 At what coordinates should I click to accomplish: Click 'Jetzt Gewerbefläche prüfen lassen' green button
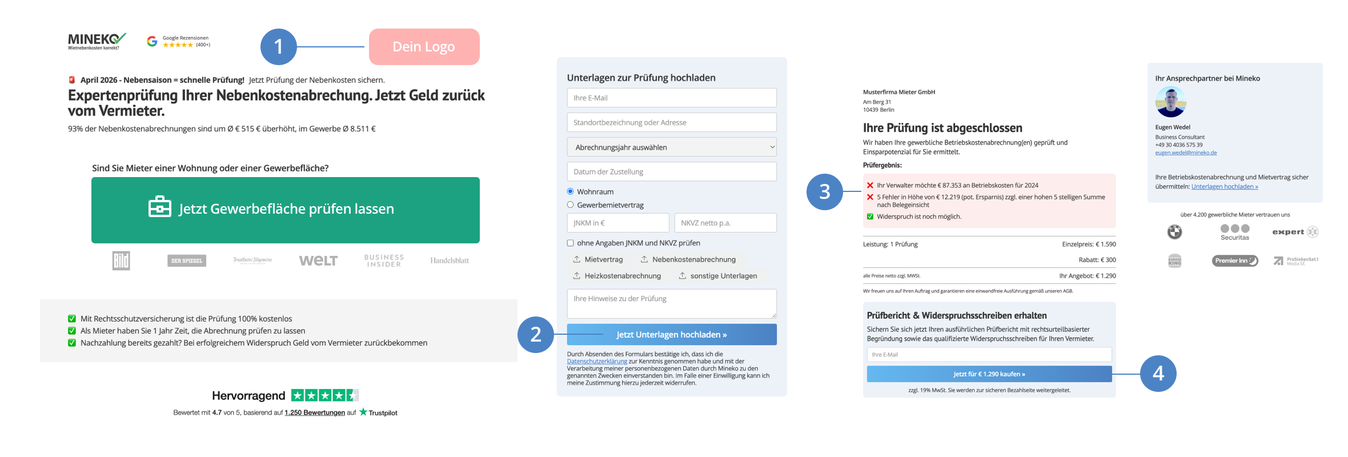tap(286, 210)
